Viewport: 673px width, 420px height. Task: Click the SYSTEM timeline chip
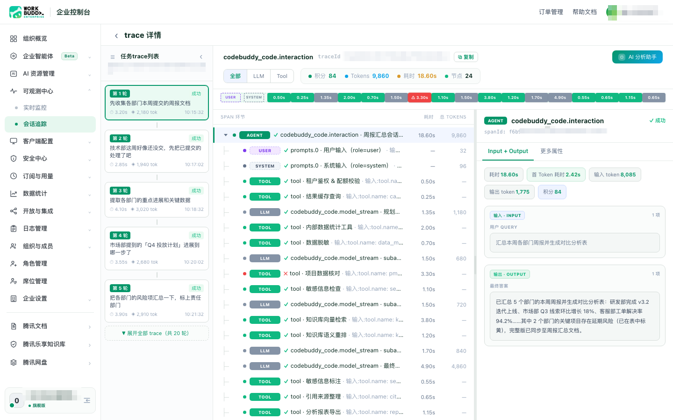pos(254,98)
